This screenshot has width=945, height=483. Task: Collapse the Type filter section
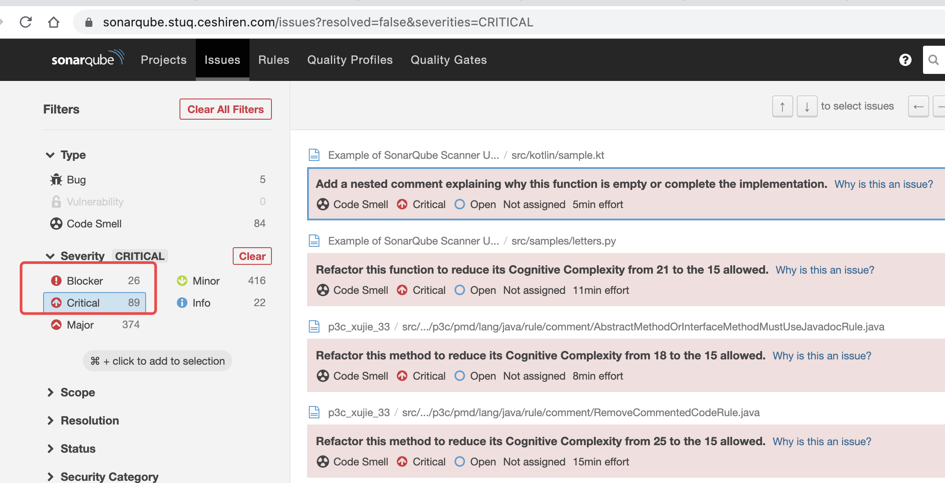pos(66,155)
